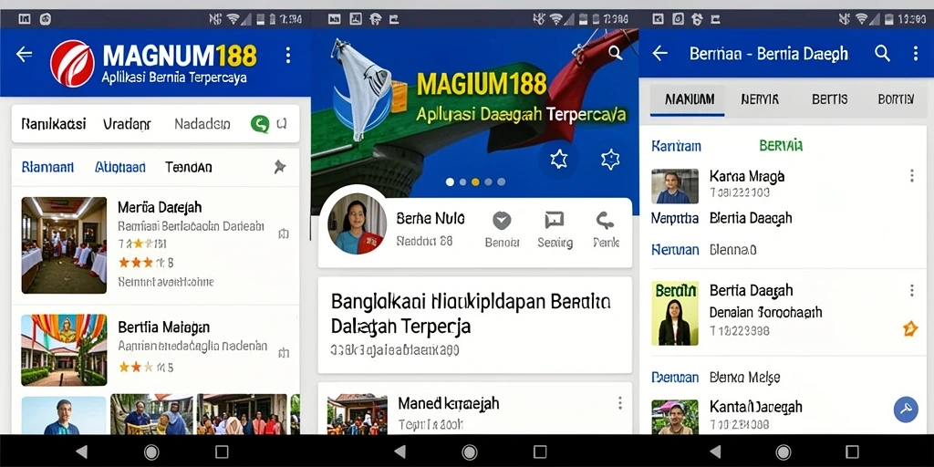Tap Android recents button on right phone
The image size is (934, 467).
(853, 451)
